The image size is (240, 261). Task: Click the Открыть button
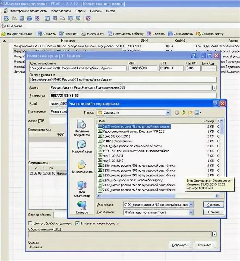tap(214, 204)
